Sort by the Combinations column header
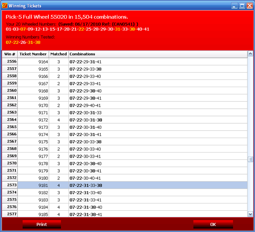This screenshot has height=232, width=255. [x=158, y=54]
